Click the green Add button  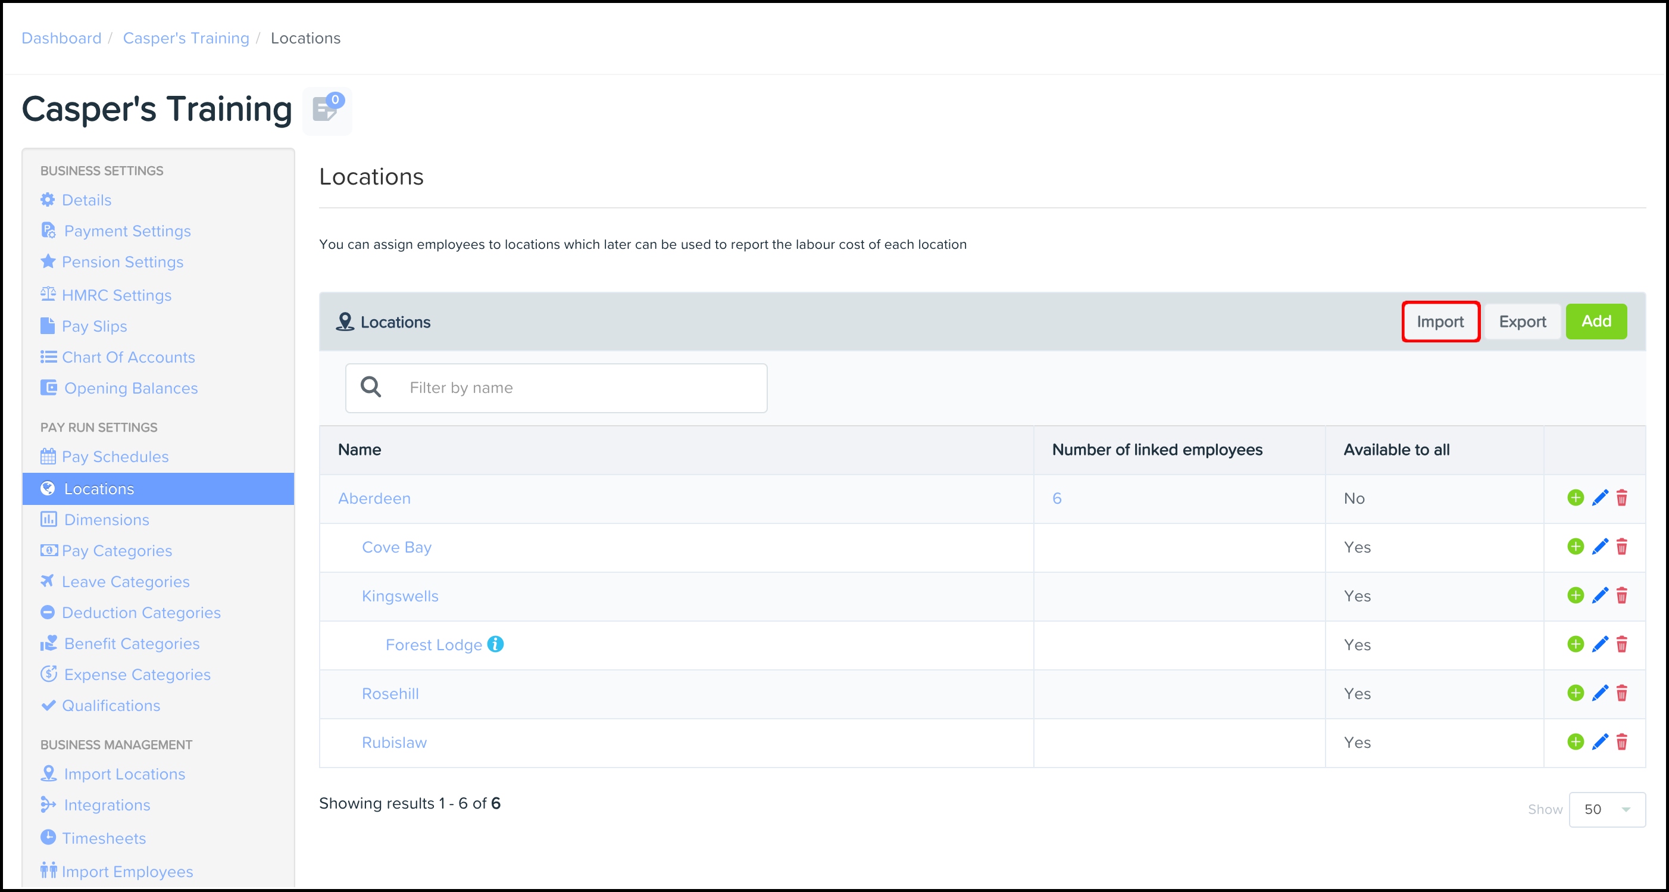1595,322
